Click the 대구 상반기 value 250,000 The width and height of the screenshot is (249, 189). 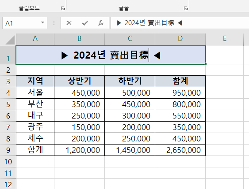pos(80,116)
